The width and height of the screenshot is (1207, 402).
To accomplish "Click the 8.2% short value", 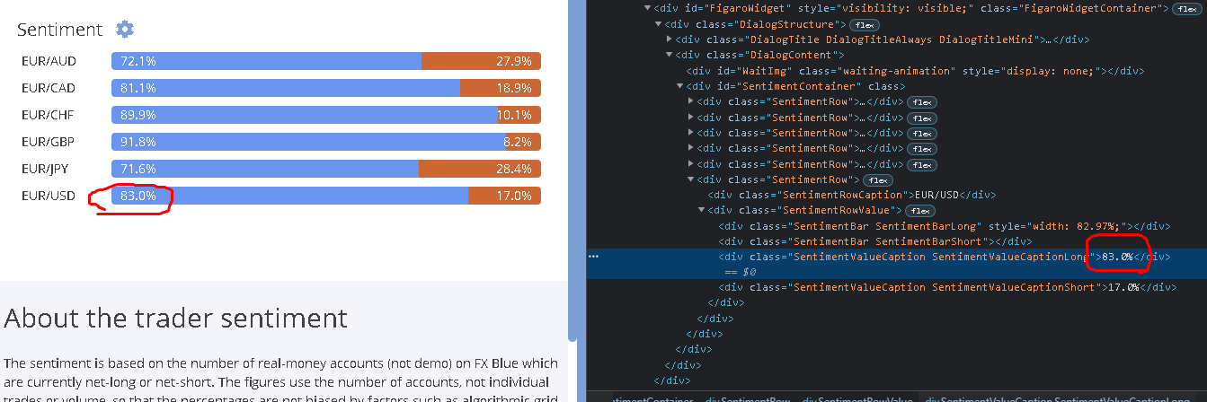I will point(518,142).
